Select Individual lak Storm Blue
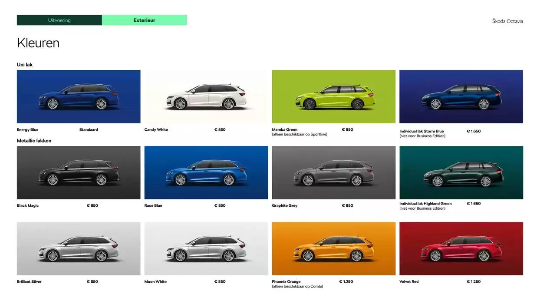Image resolution: width=540 pixels, height=304 pixels. pos(461,96)
